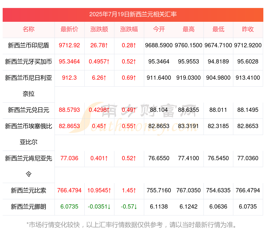The width and height of the screenshot is (266, 233).
Task: Select the 新西兰币印尼盾 row name
Action: pos(28,45)
